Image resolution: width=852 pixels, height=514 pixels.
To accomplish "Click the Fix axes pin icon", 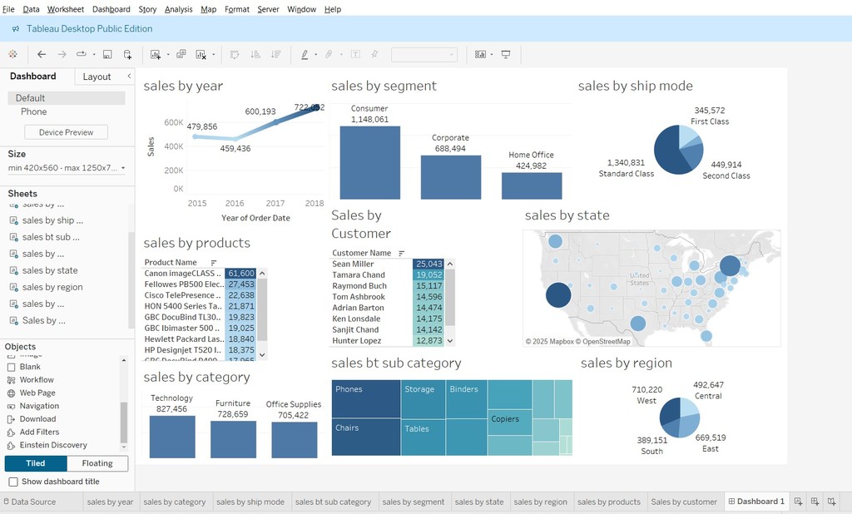I will pos(374,54).
